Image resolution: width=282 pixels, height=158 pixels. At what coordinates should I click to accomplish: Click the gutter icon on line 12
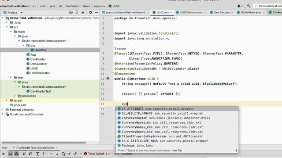point(108,79)
